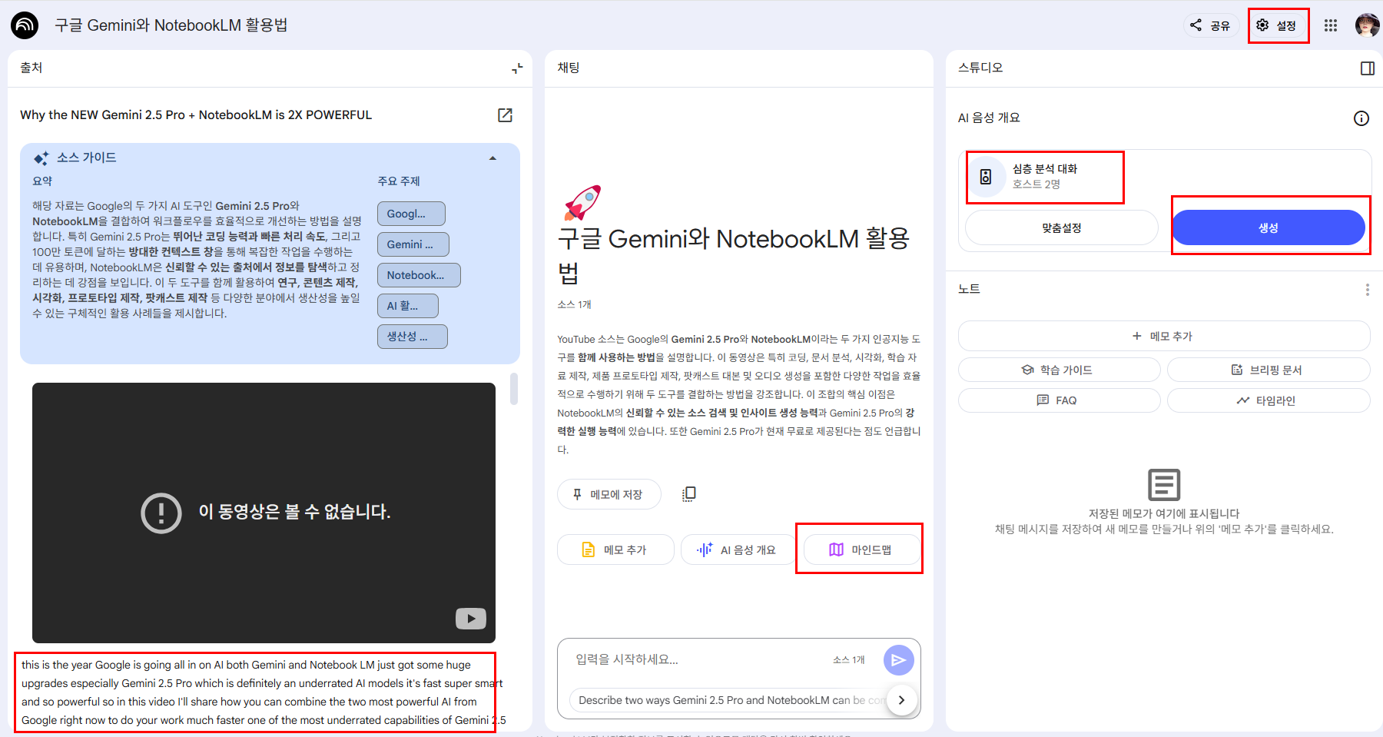1383x737 pixels.
Task: Collapse the 출처 source panel icon
Action: (517, 68)
